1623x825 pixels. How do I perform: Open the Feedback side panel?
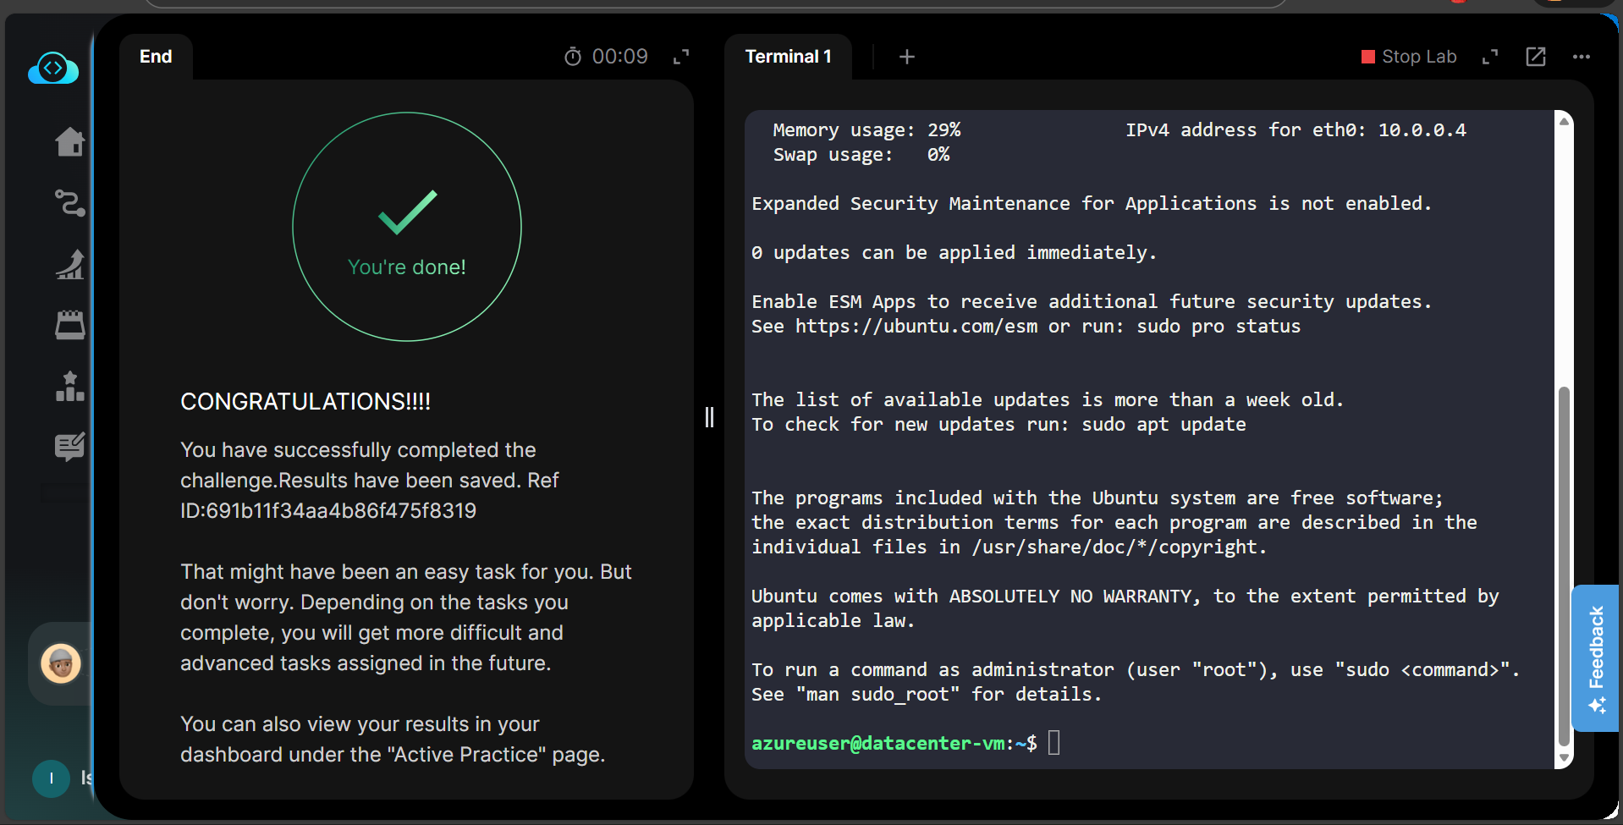(x=1596, y=657)
